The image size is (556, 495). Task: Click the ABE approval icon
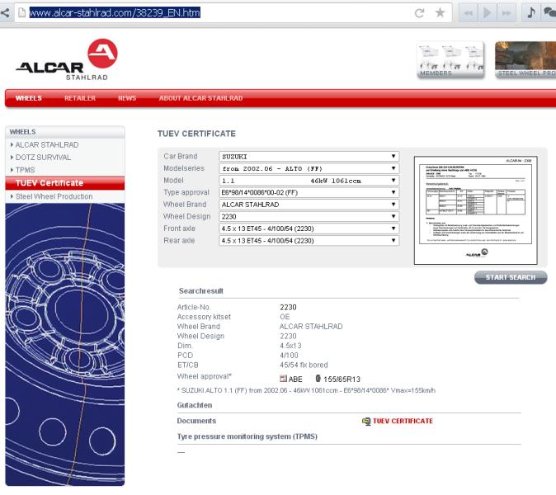(284, 379)
